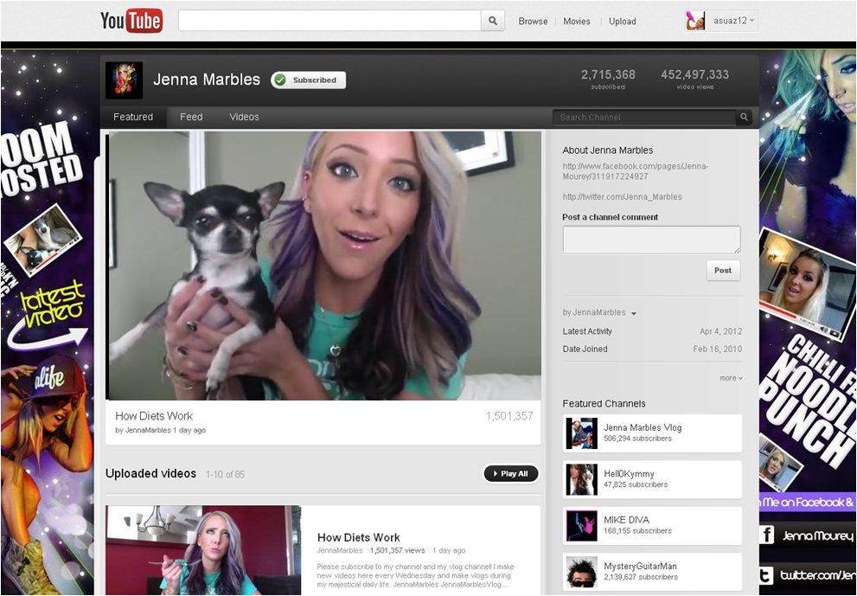Screen dimensions: 857x596
Task: Click the search magnifier button in header
Action: [x=493, y=21]
